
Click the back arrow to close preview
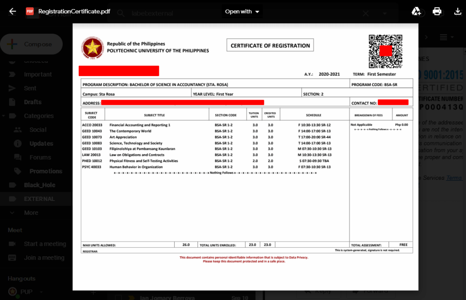(x=12, y=11)
